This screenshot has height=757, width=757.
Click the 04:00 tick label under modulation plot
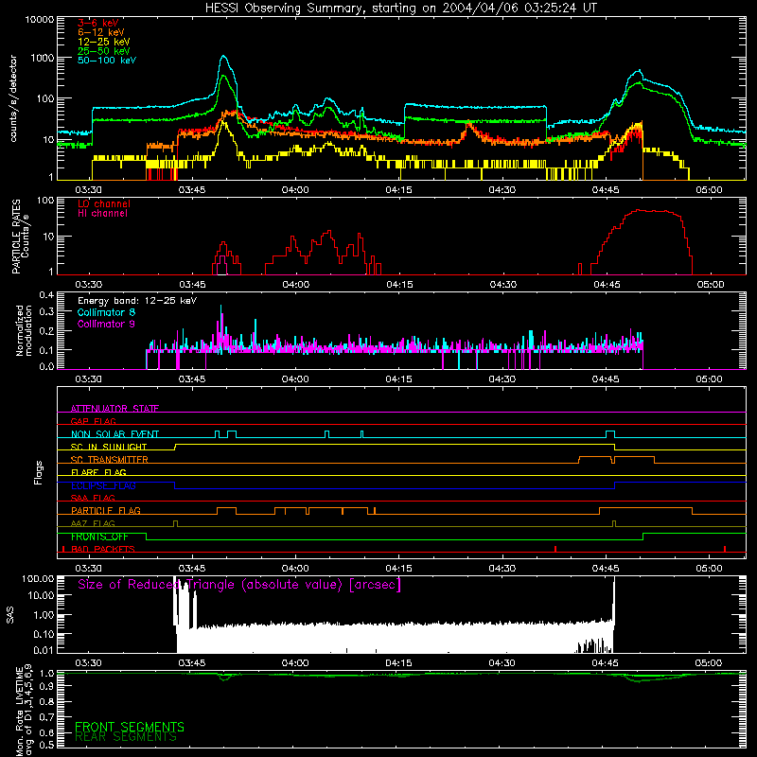click(295, 379)
